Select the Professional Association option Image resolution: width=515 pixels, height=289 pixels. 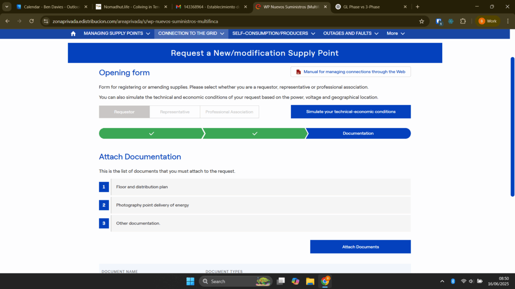click(229, 112)
